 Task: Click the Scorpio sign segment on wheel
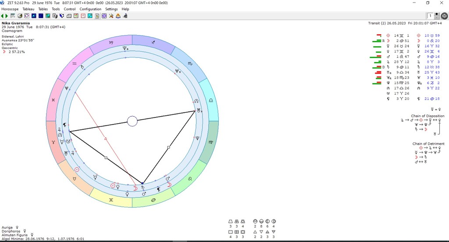pos(190,64)
